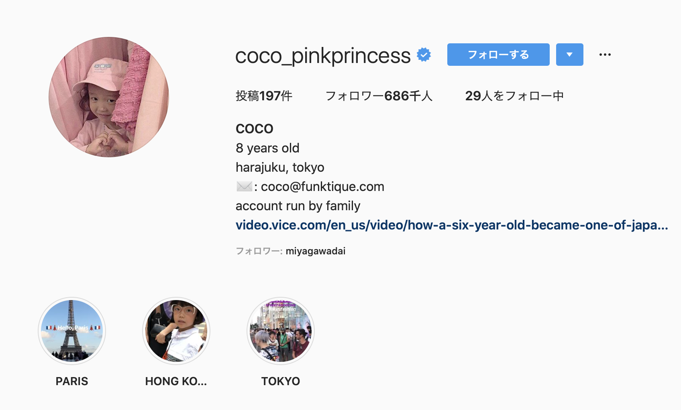Click follower name miyagawadai

point(315,251)
